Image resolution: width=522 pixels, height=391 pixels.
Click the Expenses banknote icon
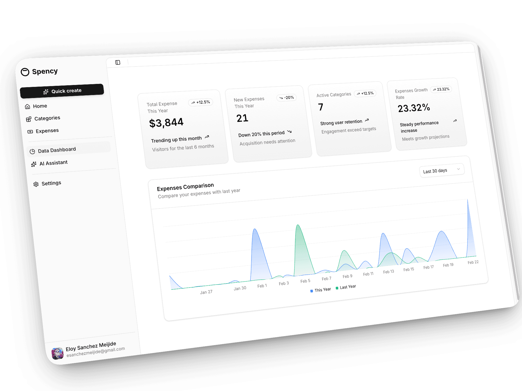[x=30, y=132]
